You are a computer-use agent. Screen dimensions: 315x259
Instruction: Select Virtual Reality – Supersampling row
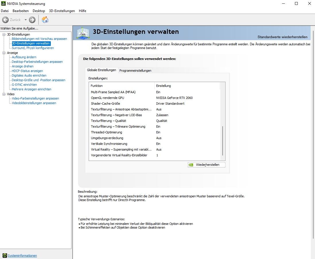coord(155,149)
